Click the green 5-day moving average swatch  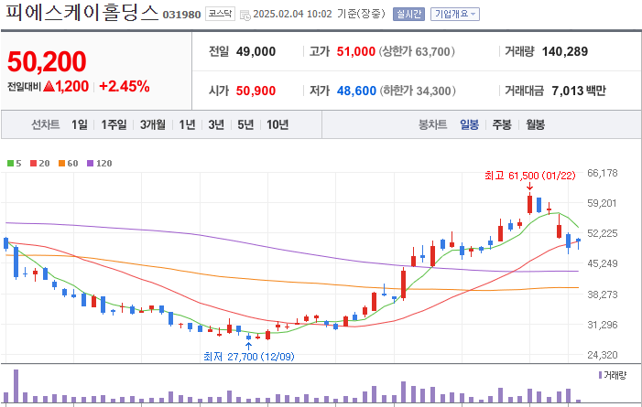coord(11,163)
